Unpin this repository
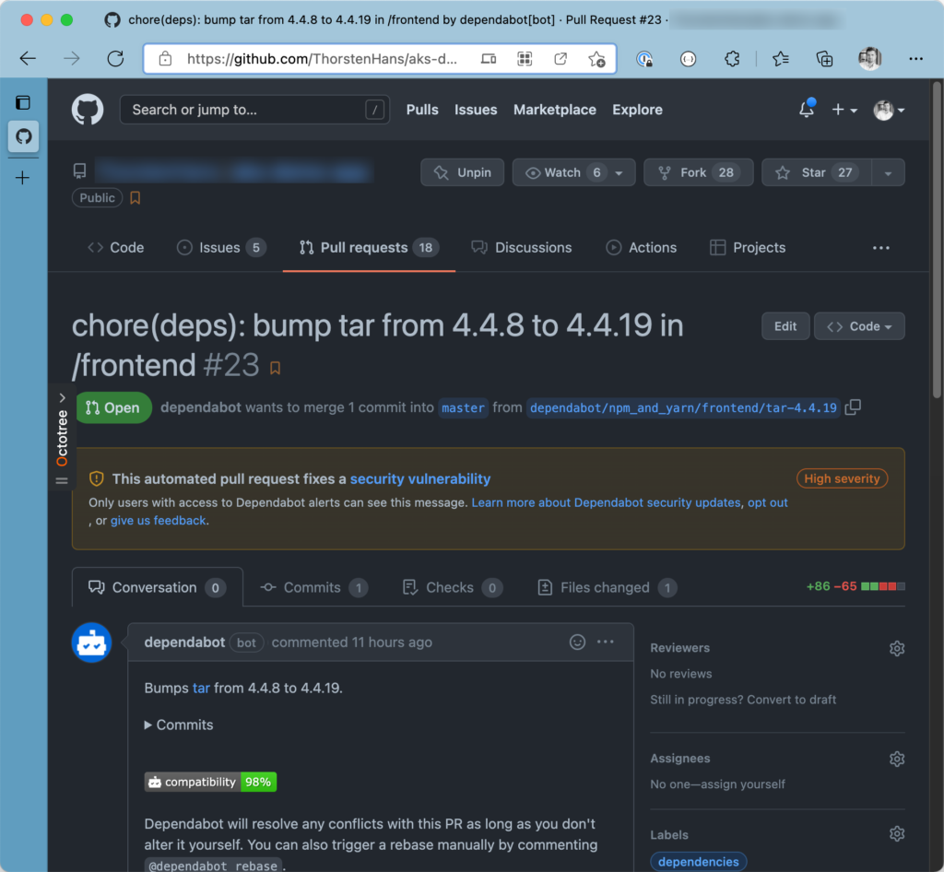The image size is (944, 872). point(465,172)
